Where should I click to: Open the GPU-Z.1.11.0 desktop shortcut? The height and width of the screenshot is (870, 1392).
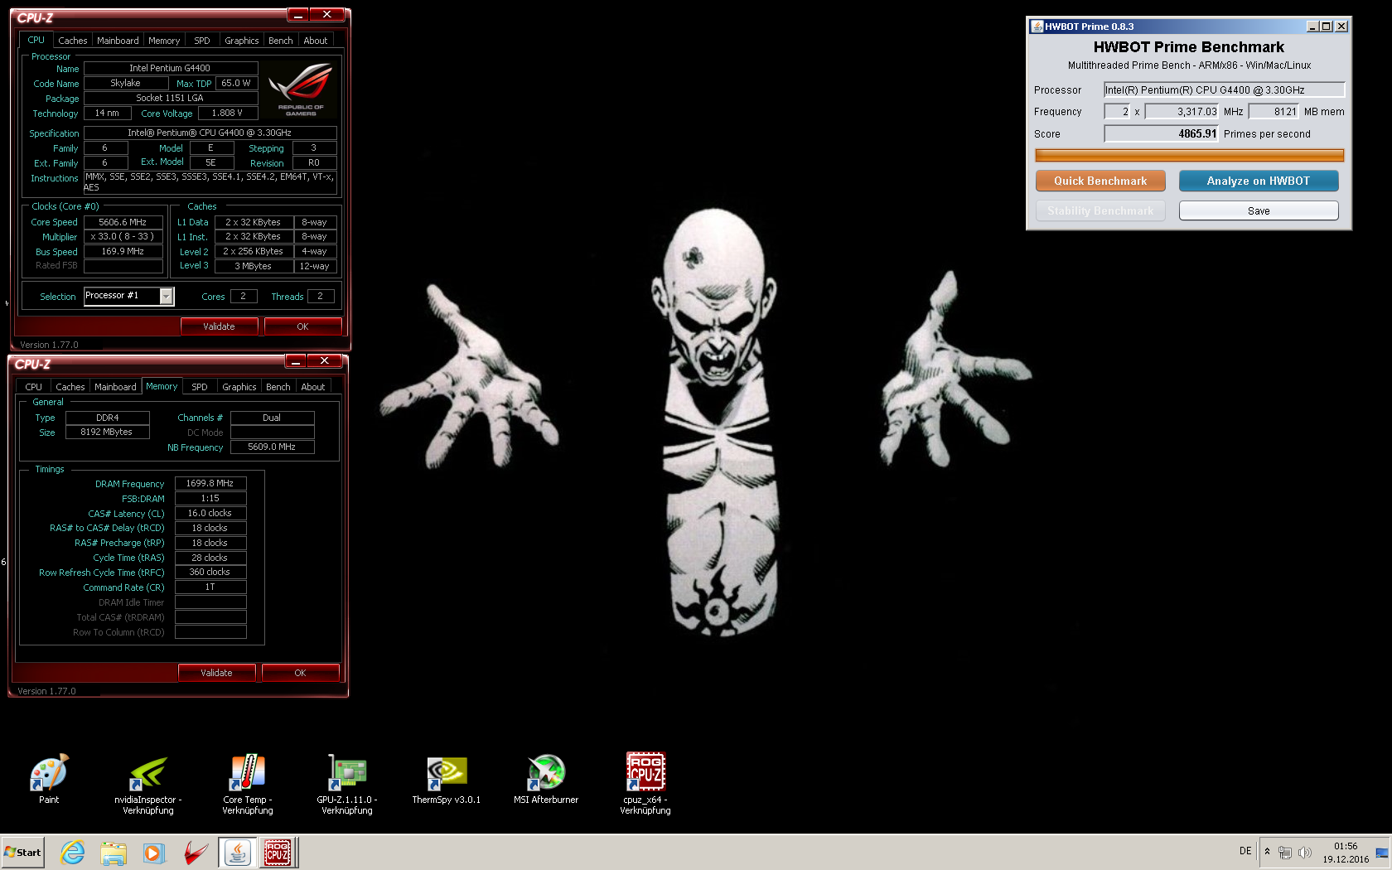347,784
